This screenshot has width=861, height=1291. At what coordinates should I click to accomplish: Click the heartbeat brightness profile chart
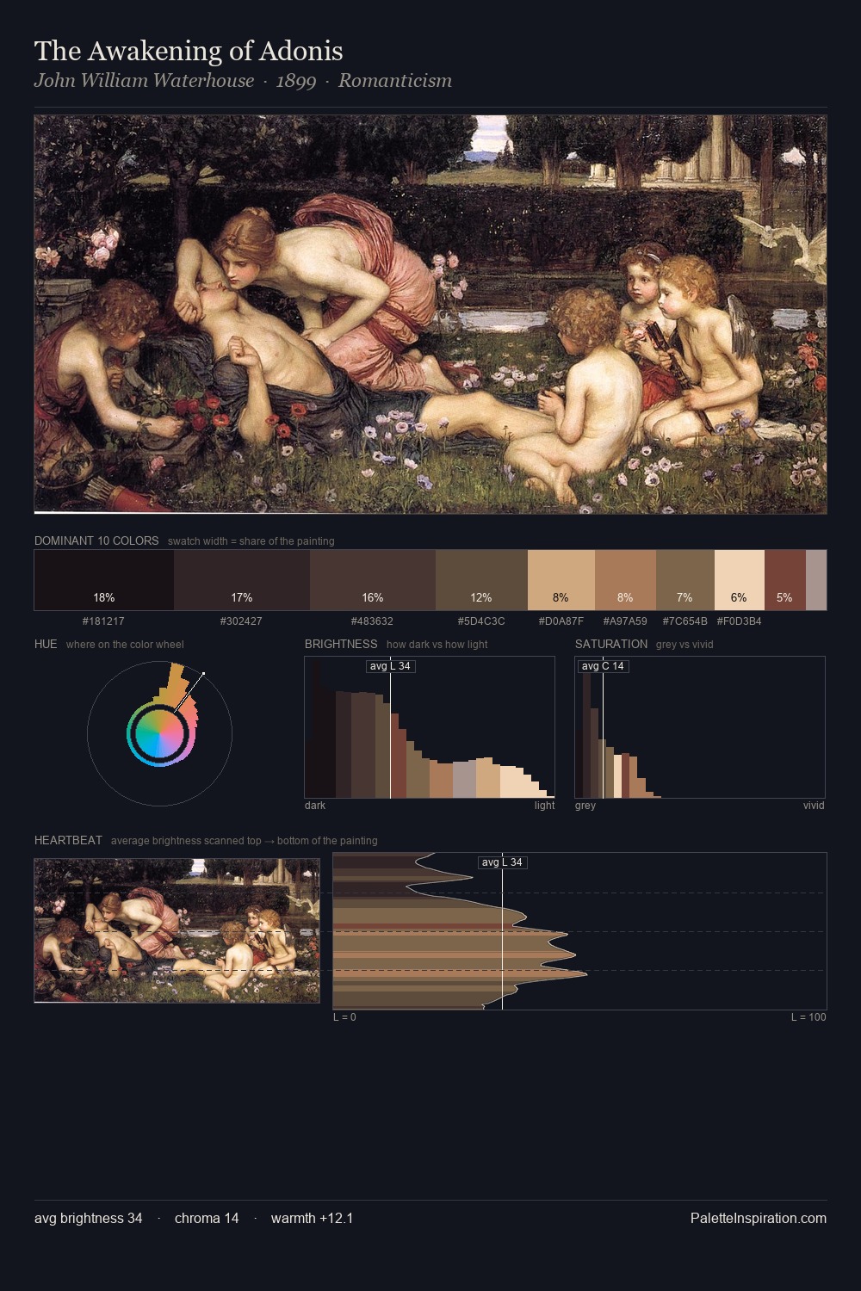[x=579, y=931]
